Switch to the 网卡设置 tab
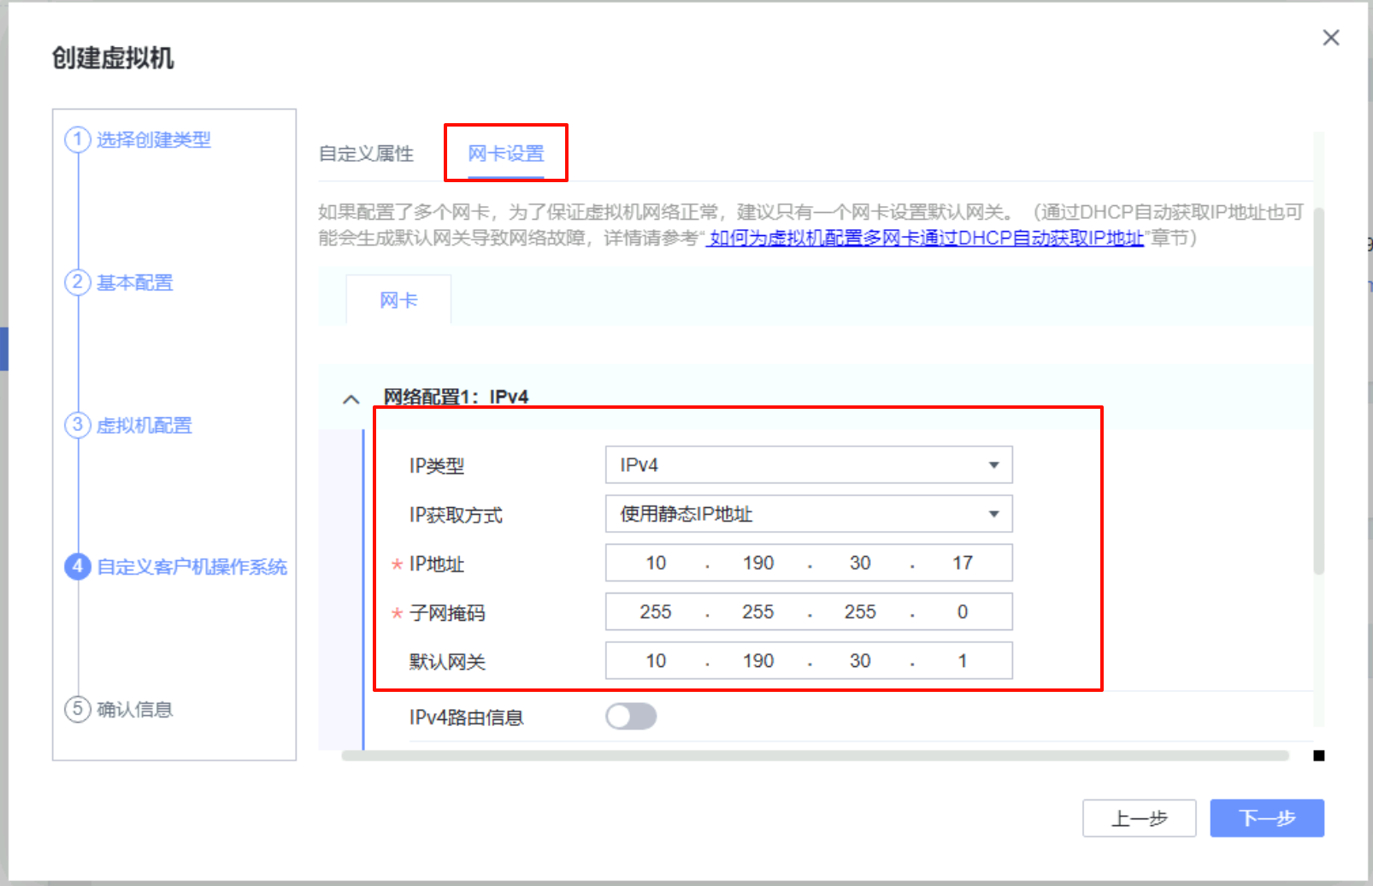The image size is (1373, 886). pyautogui.click(x=505, y=154)
